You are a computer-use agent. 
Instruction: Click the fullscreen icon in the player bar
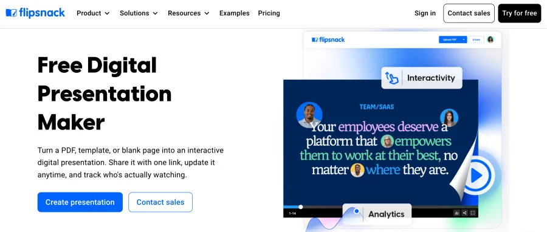pos(473,213)
